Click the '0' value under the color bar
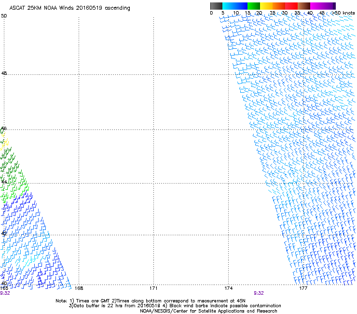This screenshot has height=314, width=357. (x=211, y=13)
